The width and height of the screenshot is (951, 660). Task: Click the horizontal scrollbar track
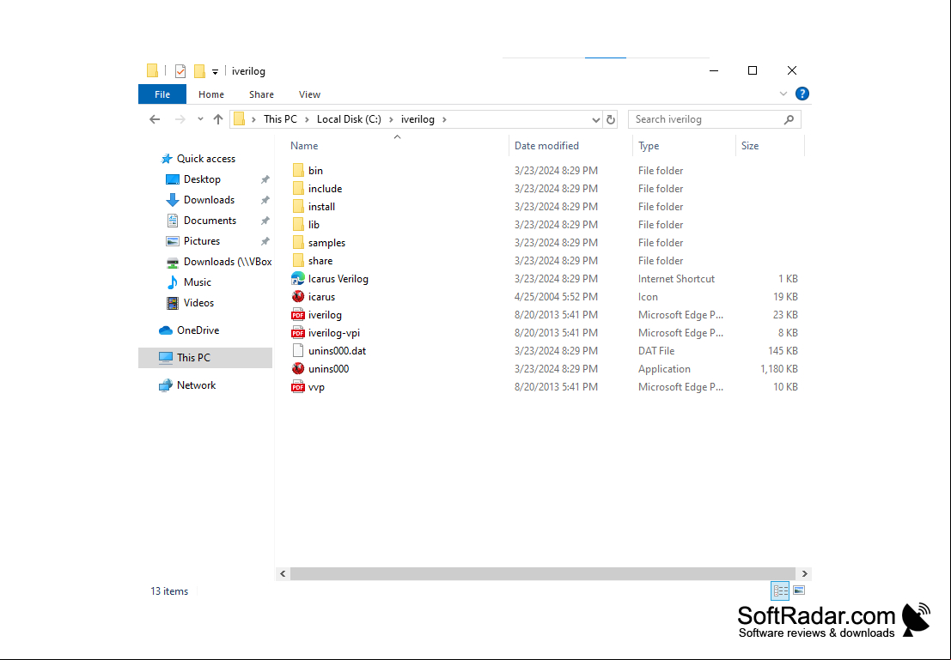[543, 573]
